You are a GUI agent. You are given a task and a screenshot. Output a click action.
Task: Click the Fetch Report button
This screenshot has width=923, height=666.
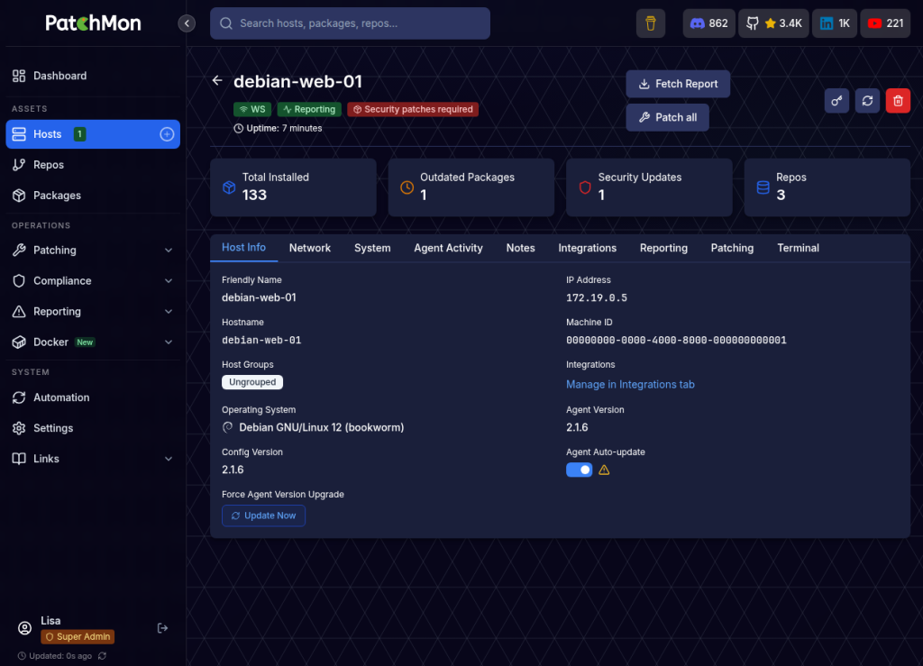(678, 84)
